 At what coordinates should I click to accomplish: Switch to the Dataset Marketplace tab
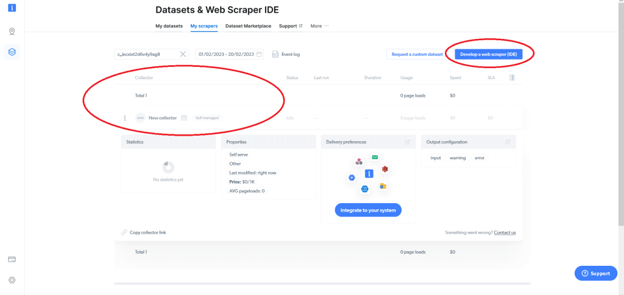point(249,26)
